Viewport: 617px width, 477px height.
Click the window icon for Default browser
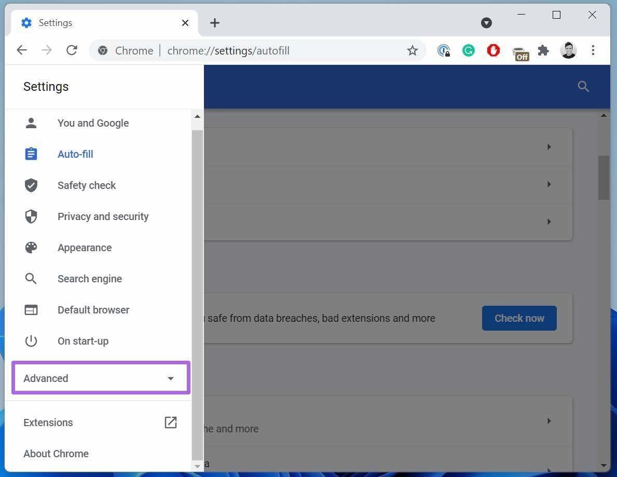(x=31, y=310)
